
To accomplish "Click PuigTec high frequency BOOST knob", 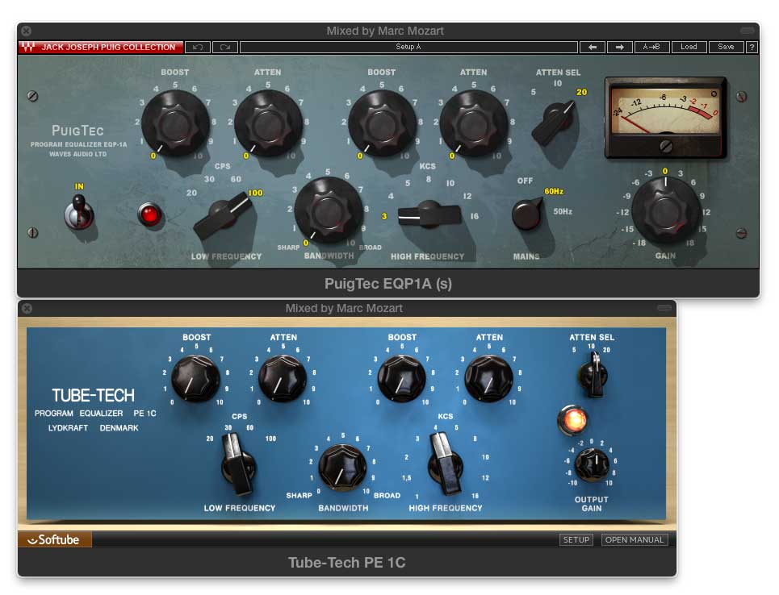I will click(x=382, y=123).
